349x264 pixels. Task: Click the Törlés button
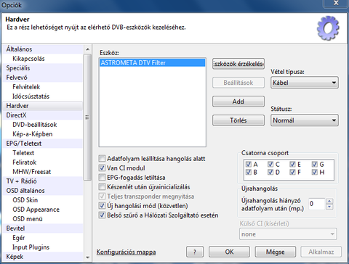(238, 120)
